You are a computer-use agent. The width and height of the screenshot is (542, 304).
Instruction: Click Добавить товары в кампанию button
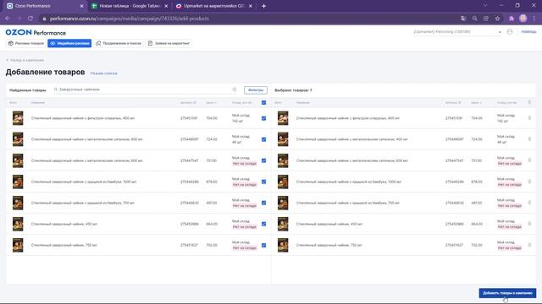click(507, 293)
